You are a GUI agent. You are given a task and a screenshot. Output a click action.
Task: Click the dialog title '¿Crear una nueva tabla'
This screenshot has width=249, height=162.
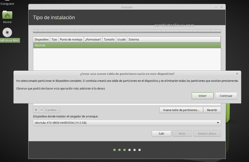(127, 74)
